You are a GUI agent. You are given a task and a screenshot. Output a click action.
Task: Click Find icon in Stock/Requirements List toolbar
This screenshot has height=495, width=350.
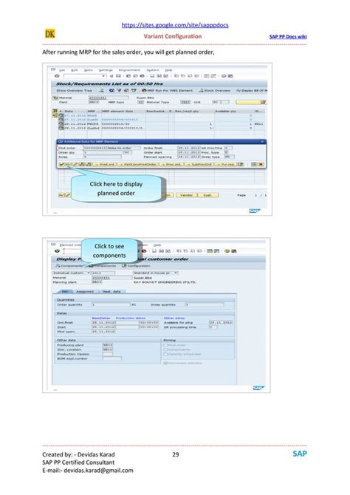[x=159, y=76]
